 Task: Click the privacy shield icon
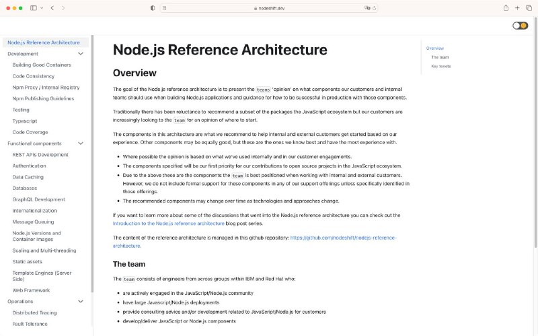[x=153, y=8]
